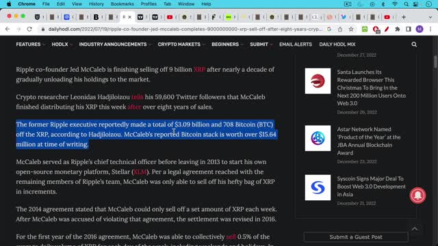
Task: Click the red Opera-style extension icon
Action: pyautogui.click(x=376, y=29)
